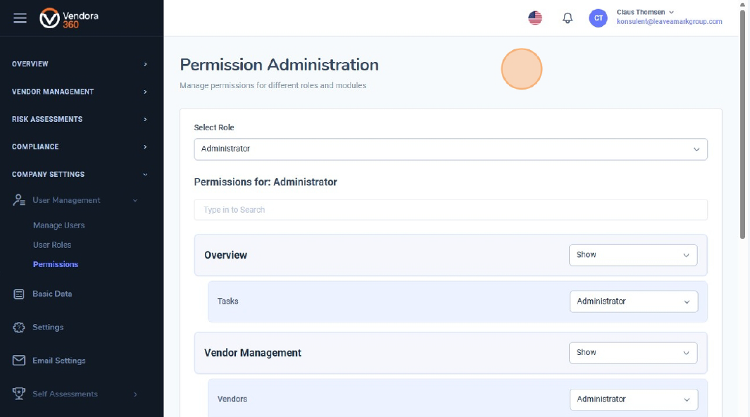Click the hamburger menu icon
The height and width of the screenshot is (417, 750).
point(20,18)
